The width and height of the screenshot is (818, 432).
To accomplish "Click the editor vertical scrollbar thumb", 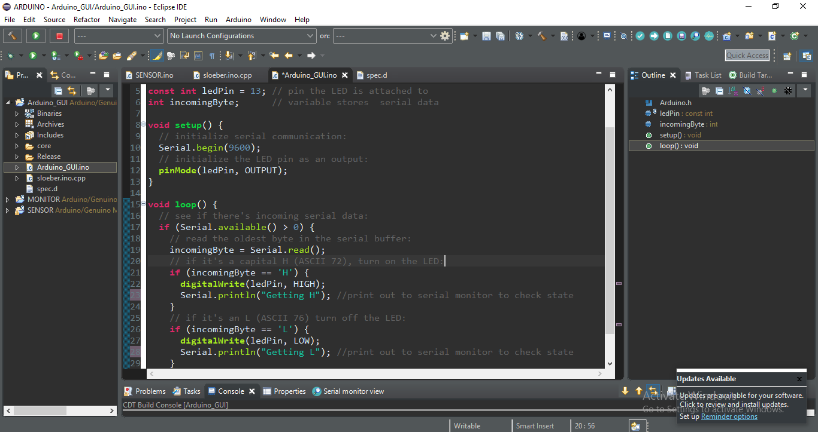I will (x=610, y=230).
